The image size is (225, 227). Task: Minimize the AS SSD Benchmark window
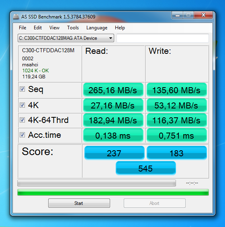pyautogui.click(x=178, y=15)
